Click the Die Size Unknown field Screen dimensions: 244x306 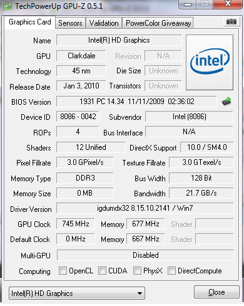point(163,71)
